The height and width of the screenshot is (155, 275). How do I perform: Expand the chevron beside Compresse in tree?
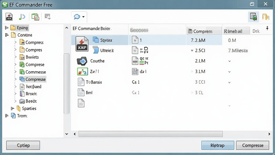click(15, 79)
